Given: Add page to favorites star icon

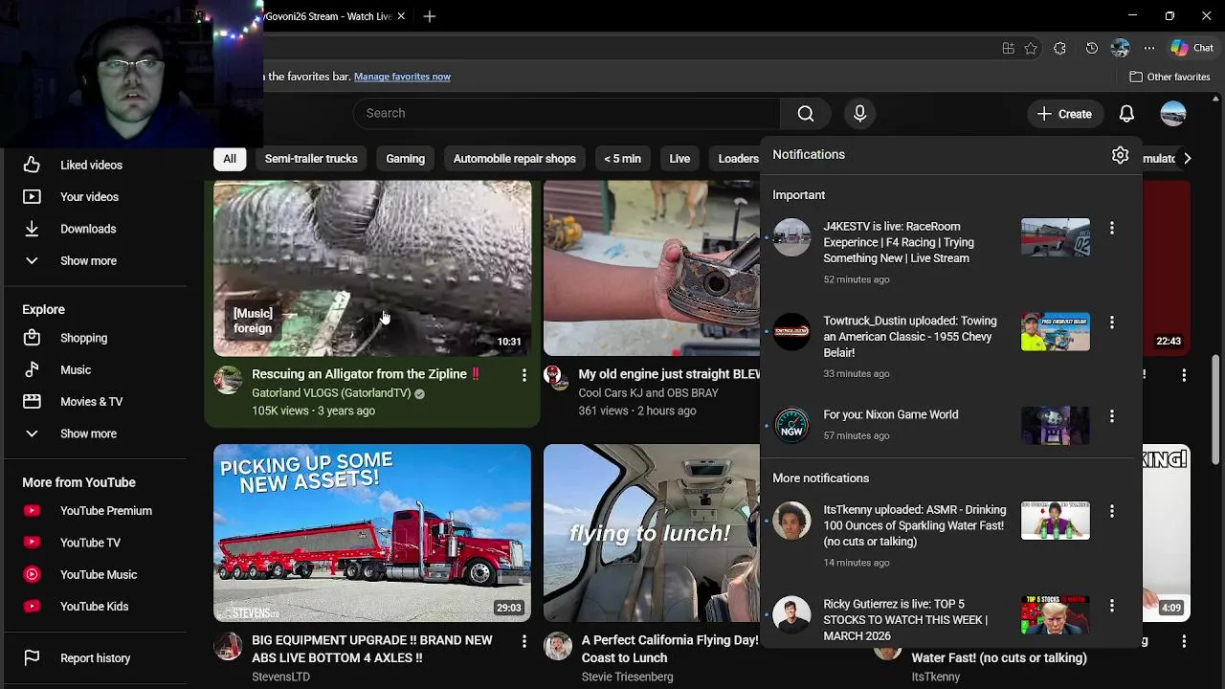Looking at the screenshot, I should click(1031, 48).
